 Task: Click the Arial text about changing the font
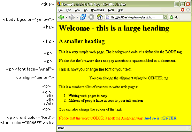pos(95,69)
